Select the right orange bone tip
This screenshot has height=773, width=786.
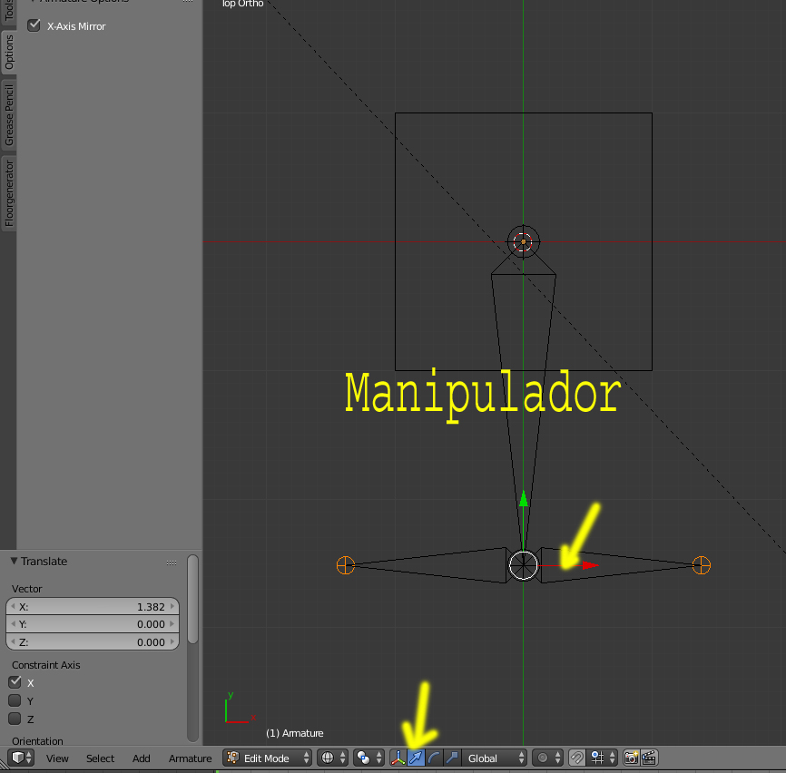[x=702, y=565]
